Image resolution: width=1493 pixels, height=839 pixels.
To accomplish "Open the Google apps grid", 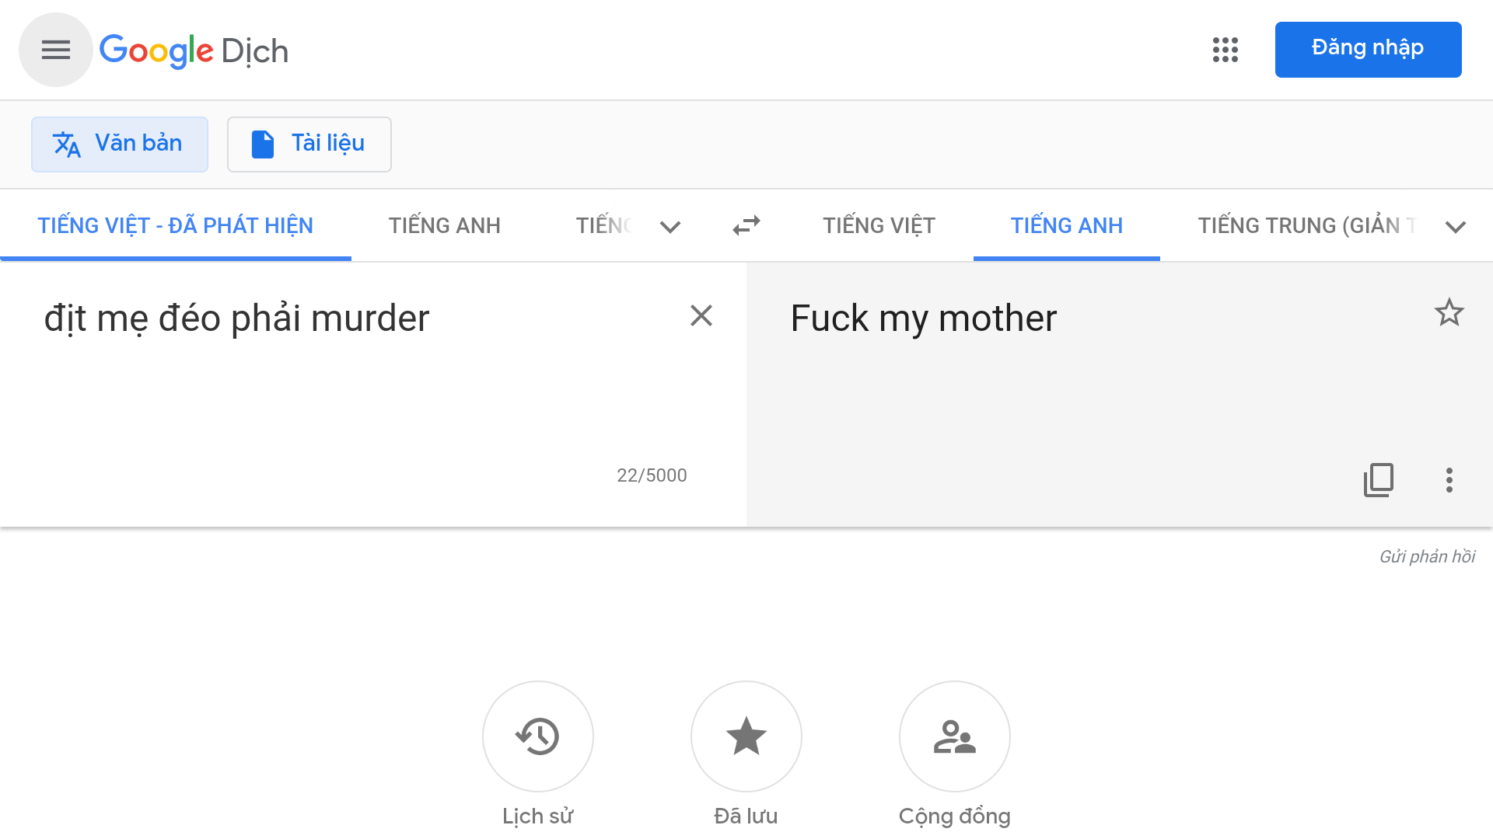I will tap(1226, 50).
